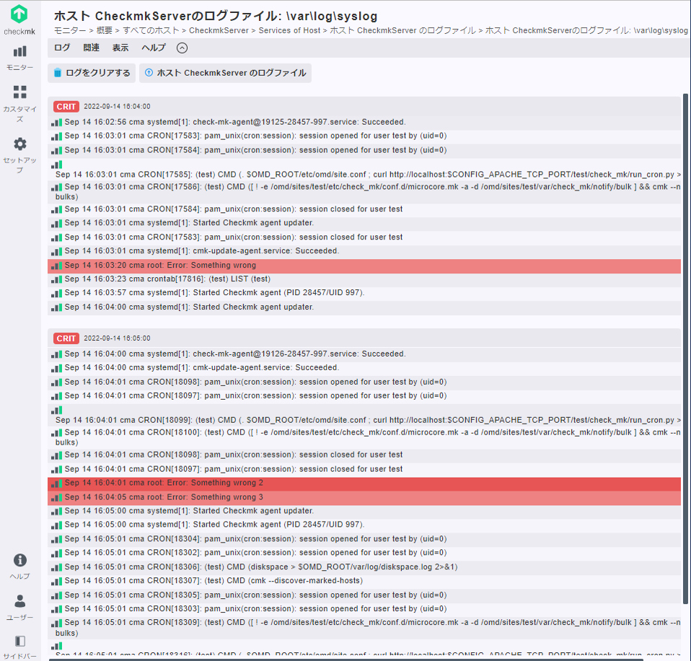Open the 関連 menu
This screenshot has width=691, height=661.
click(91, 48)
